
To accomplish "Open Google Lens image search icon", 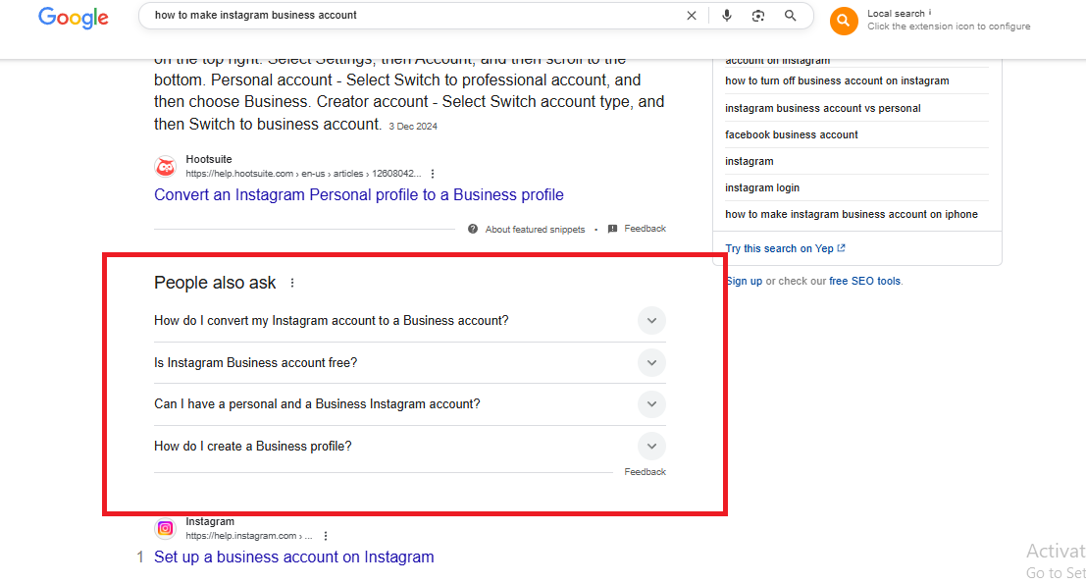I will pyautogui.click(x=758, y=16).
